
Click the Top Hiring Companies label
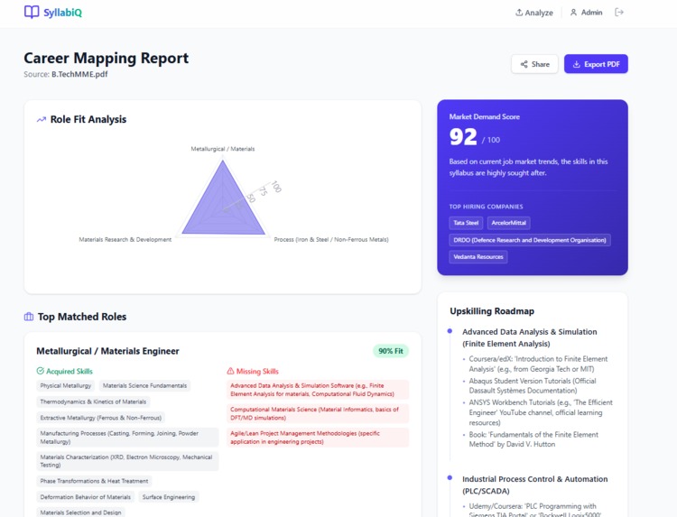(x=486, y=207)
